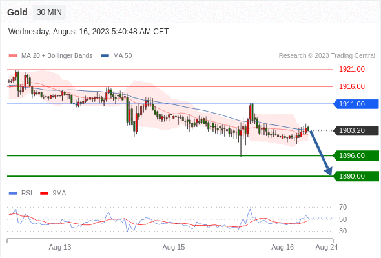This screenshot has height=258, width=381.
Task: Click the RSI legend swatch
Action: [13, 193]
